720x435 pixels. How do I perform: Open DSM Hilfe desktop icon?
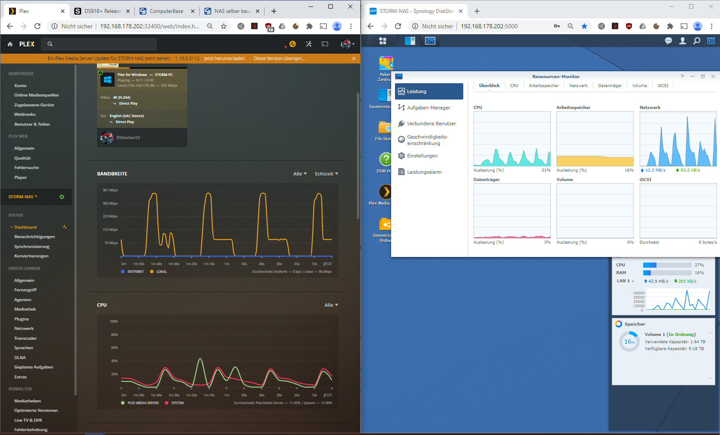385,163
